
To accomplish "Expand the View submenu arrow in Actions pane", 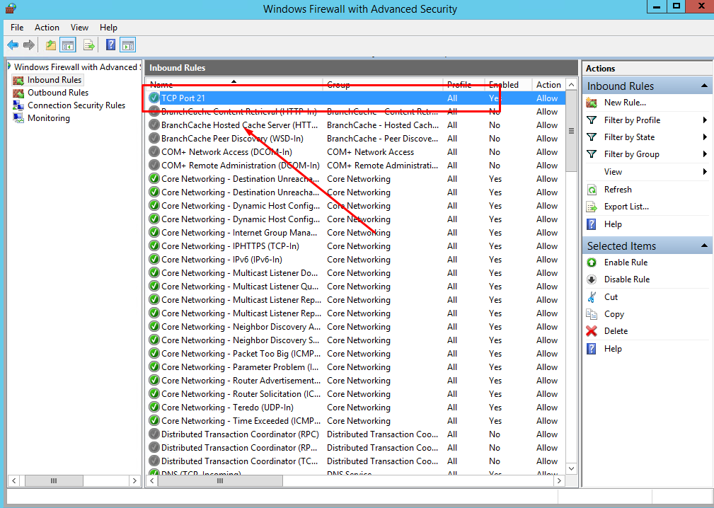I will pyautogui.click(x=705, y=172).
